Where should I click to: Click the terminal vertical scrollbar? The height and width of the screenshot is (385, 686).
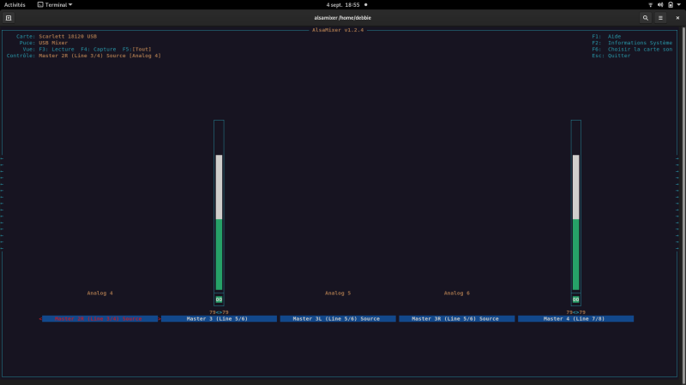(683, 203)
